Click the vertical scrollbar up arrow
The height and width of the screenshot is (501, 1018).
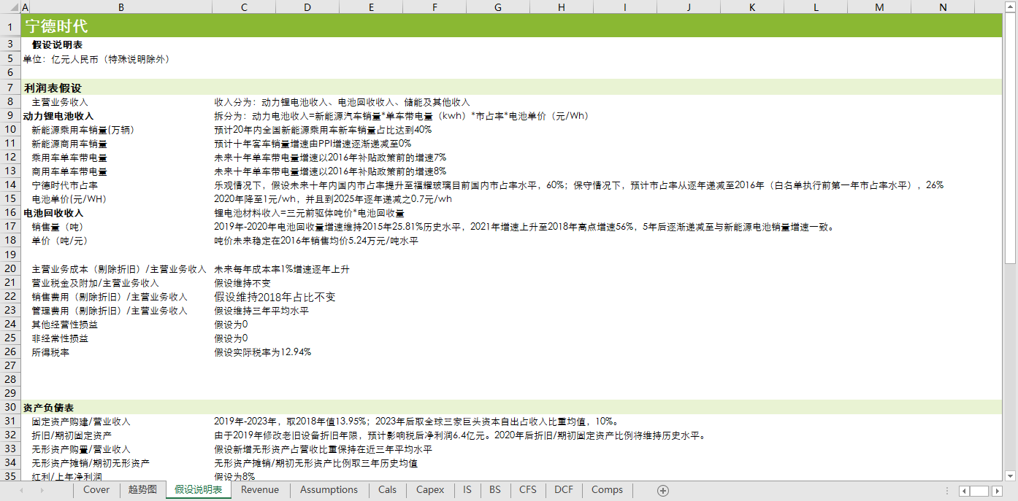[1011, 7]
